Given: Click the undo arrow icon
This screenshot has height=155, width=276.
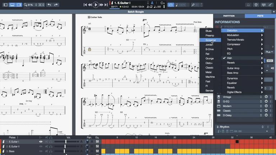Looking at the screenshot, I should (49, 5).
